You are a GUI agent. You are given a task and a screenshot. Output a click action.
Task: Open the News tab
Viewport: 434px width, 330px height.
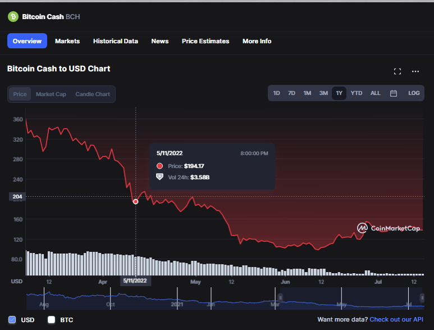pyautogui.click(x=159, y=41)
